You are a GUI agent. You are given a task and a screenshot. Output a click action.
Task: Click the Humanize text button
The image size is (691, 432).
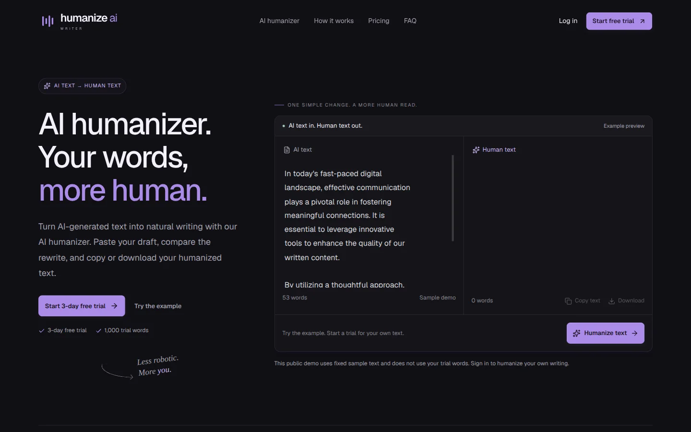[606, 333]
